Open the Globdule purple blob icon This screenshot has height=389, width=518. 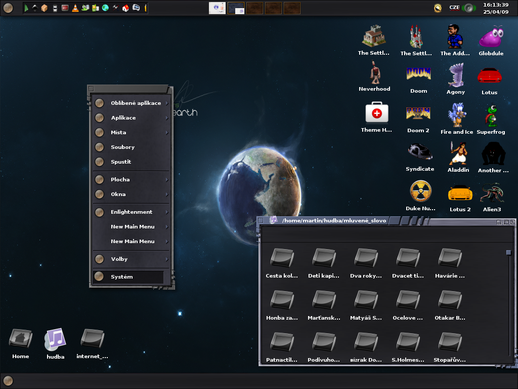pos(491,37)
